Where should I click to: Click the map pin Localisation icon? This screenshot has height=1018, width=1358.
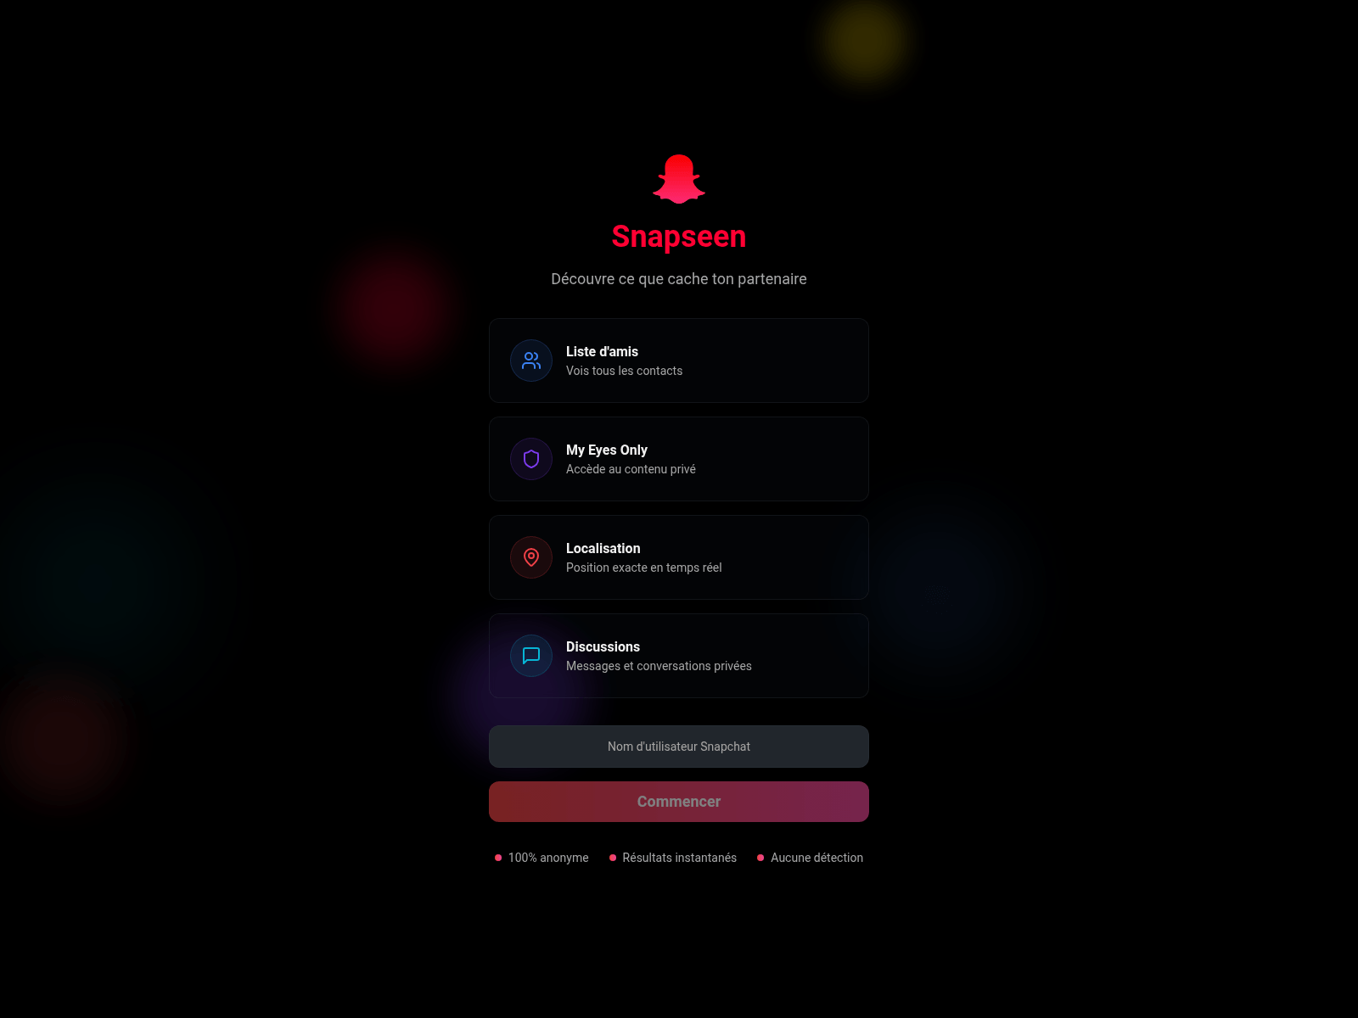pyautogui.click(x=531, y=557)
